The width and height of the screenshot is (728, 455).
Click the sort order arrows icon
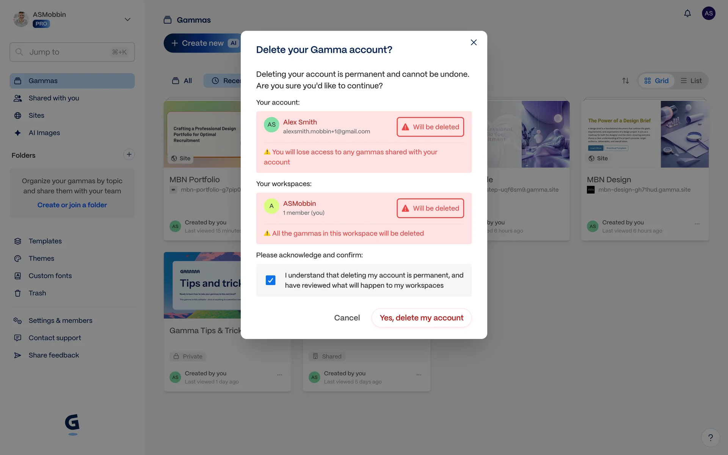point(625,81)
